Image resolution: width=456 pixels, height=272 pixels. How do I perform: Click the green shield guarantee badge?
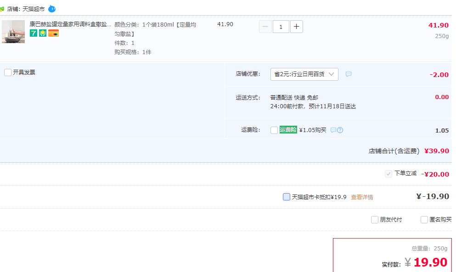pyautogui.click(x=43, y=33)
